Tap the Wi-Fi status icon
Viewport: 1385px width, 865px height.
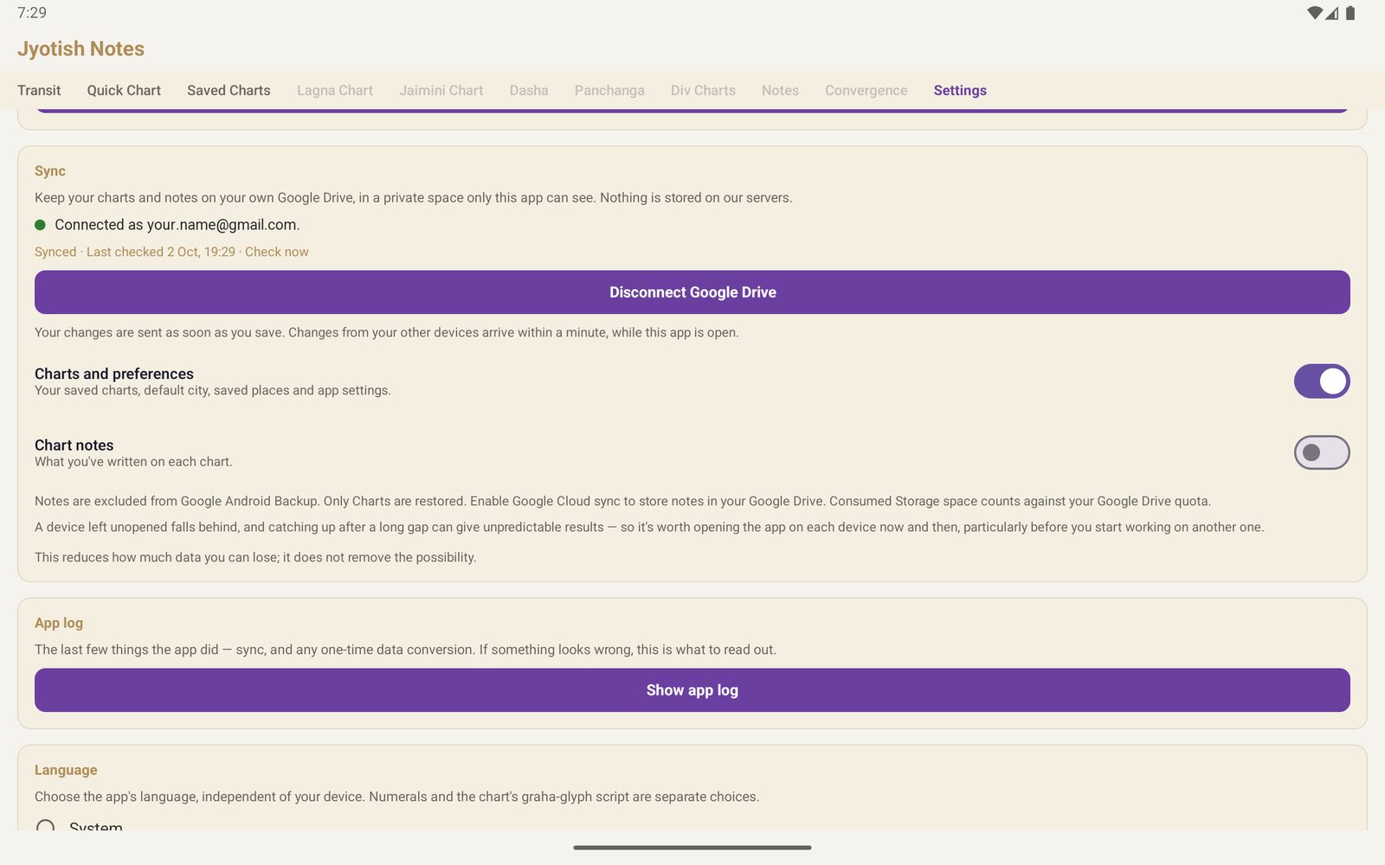(1315, 13)
